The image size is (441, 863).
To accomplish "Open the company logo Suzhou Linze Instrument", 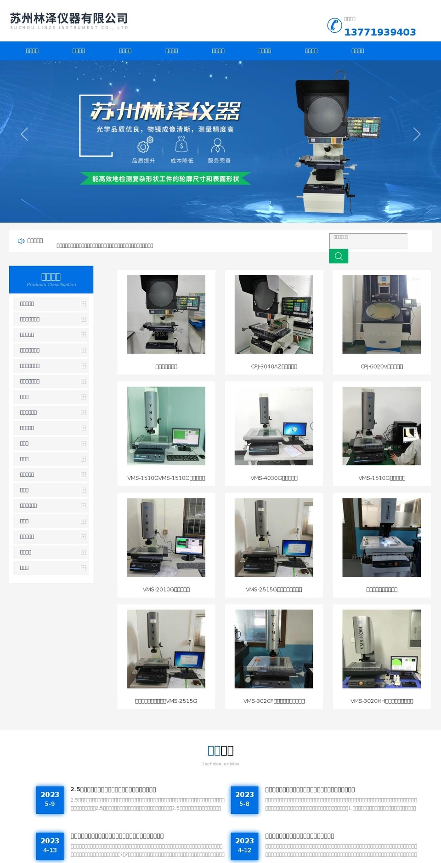I will tap(69, 21).
